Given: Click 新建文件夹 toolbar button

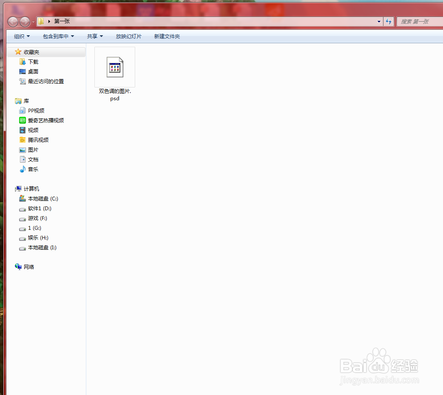Looking at the screenshot, I should pyautogui.click(x=167, y=37).
